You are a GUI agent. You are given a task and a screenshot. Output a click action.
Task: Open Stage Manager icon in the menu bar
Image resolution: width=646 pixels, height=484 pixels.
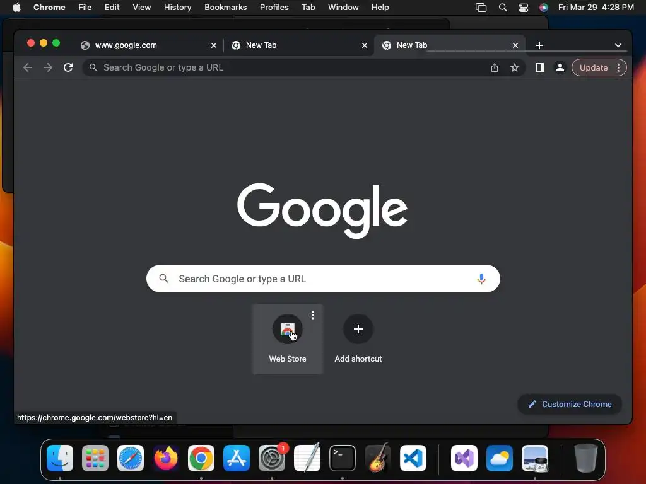(x=481, y=8)
